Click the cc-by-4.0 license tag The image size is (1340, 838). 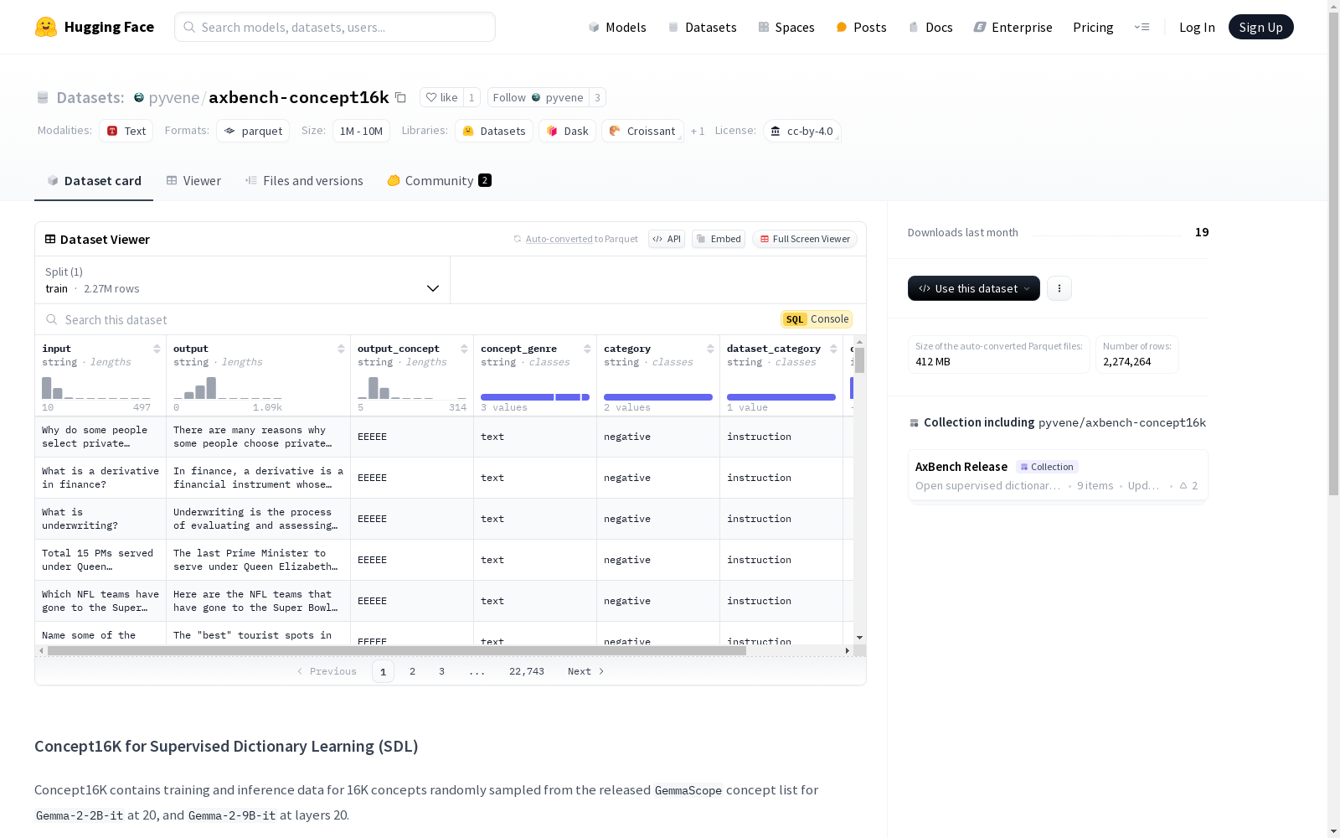(x=802, y=131)
